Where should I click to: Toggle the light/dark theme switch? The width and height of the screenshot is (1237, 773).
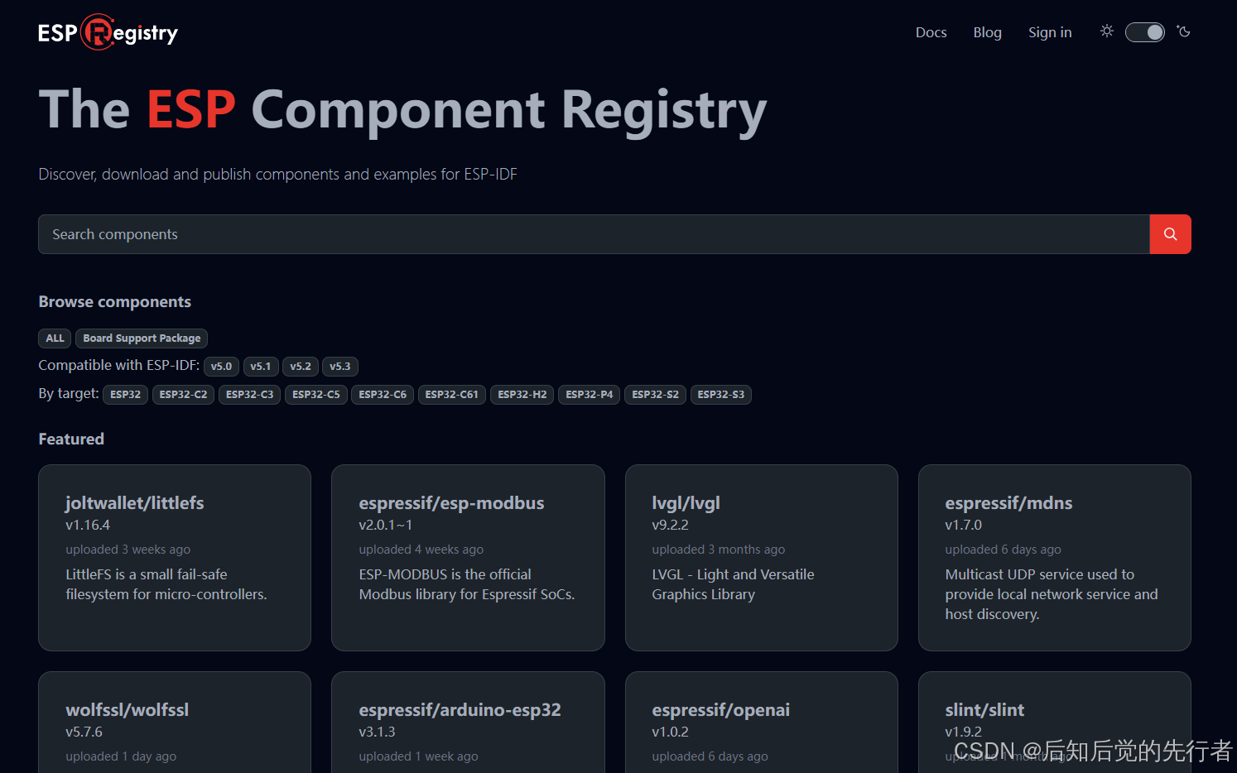pos(1145,32)
